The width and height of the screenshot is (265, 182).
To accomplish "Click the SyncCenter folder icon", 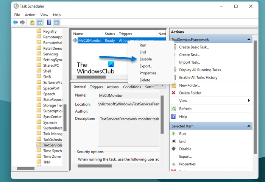I will click(x=39, y=116).
